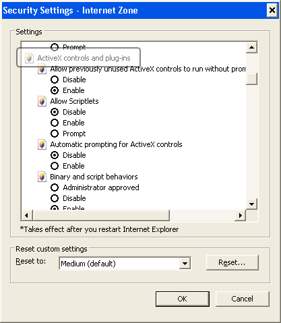Select Disable under Allow previously unused ActiveX controls

click(x=55, y=80)
